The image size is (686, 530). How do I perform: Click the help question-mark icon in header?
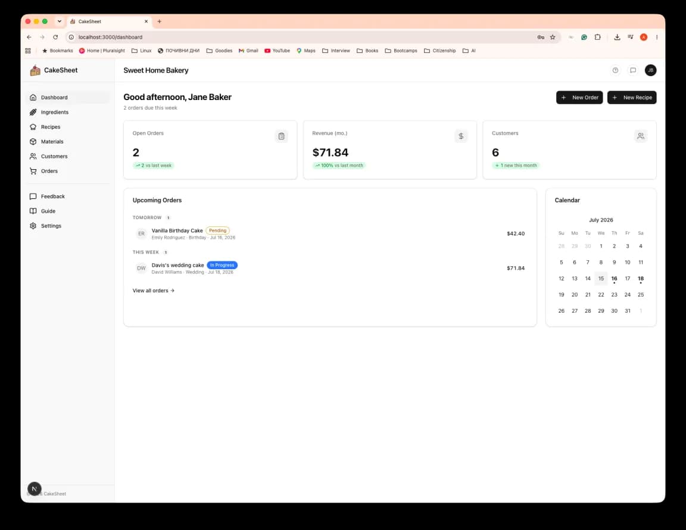[615, 70]
